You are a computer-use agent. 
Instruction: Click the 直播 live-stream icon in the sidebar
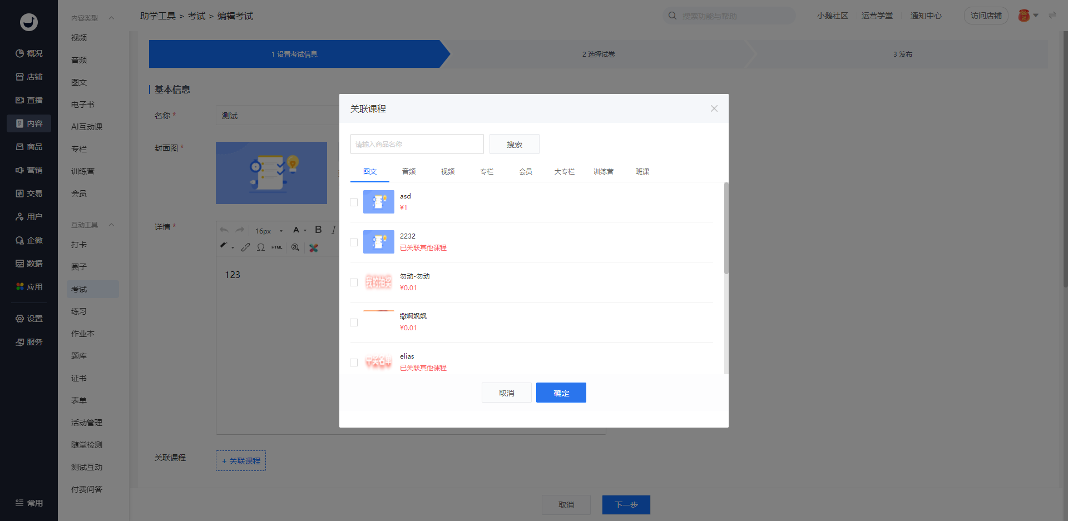(20, 100)
